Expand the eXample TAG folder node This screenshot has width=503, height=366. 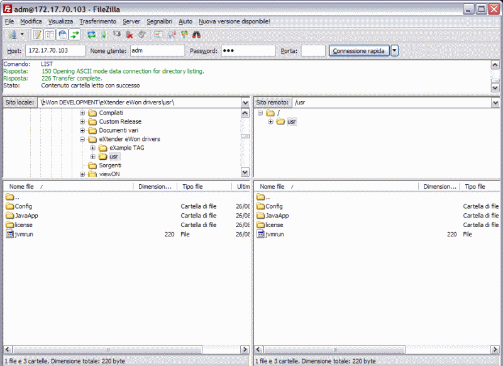(x=92, y=148)
